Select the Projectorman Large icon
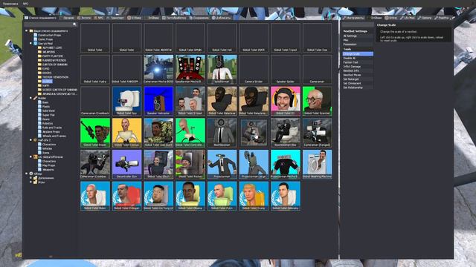 click(x=254, y=164)
